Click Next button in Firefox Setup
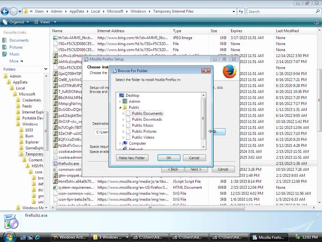The width and height of the screenshot is (322, 242). coord(196,169)
